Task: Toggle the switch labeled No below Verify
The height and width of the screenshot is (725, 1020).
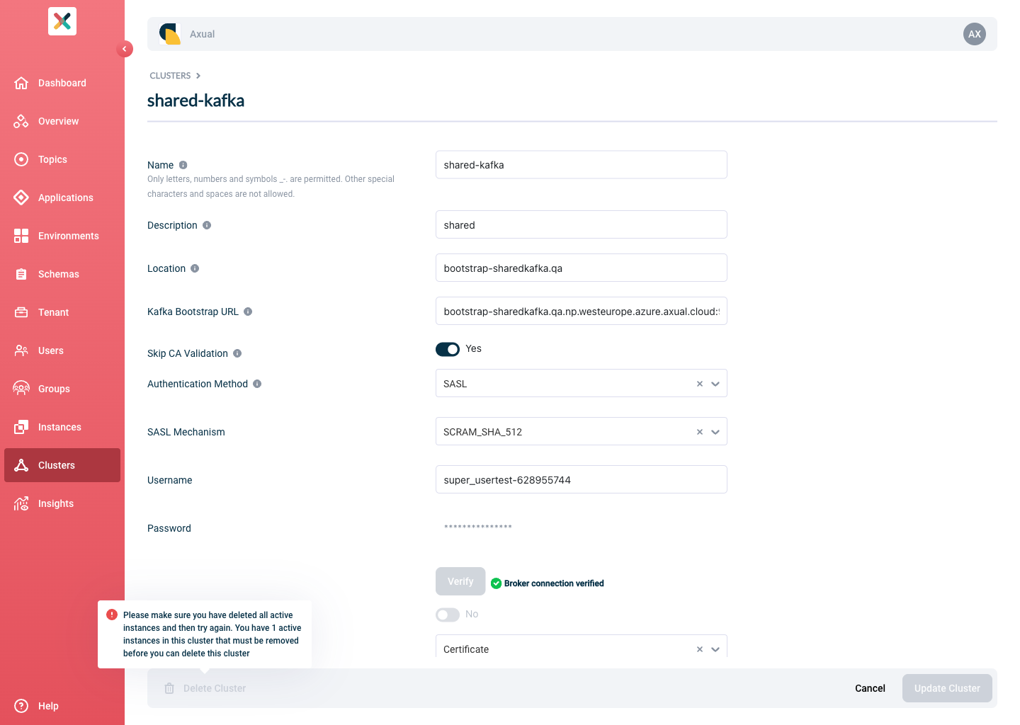Action: click(448, 615)
